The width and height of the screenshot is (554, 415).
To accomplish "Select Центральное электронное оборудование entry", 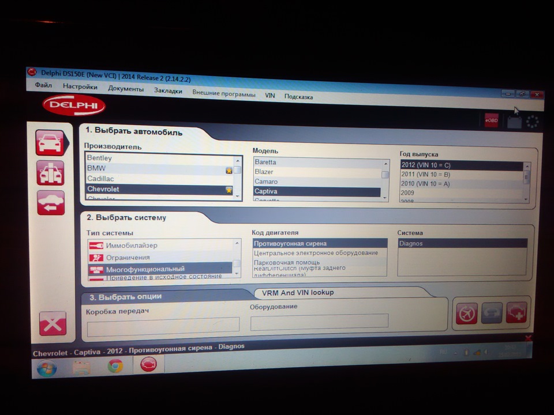I will click(320, 253).
